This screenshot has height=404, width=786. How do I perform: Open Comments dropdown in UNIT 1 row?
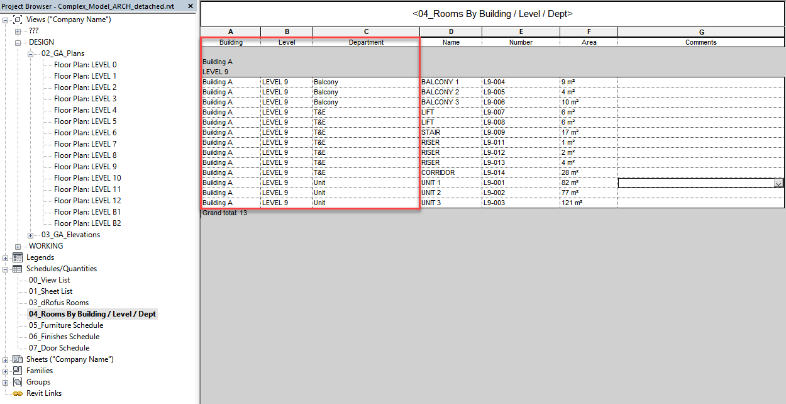778,183
